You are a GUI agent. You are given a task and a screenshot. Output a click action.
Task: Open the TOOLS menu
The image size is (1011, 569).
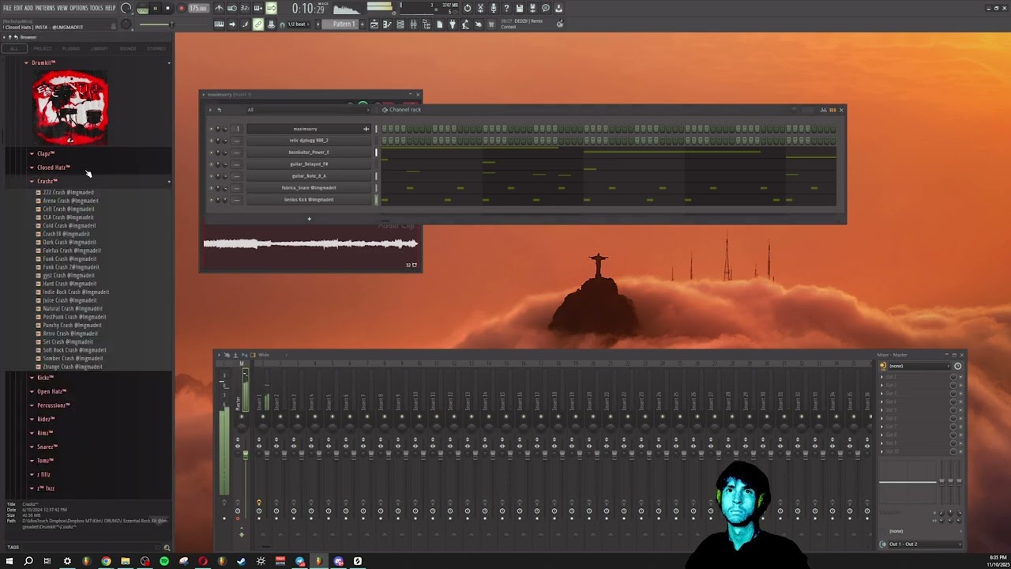[x=97, y=8]
